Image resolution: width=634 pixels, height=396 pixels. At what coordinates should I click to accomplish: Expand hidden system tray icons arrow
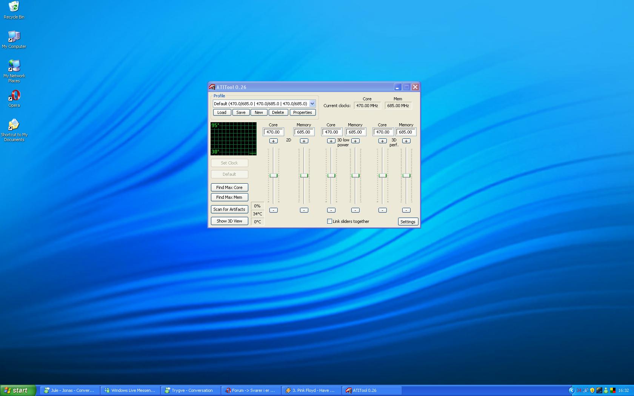click(572, 390)
